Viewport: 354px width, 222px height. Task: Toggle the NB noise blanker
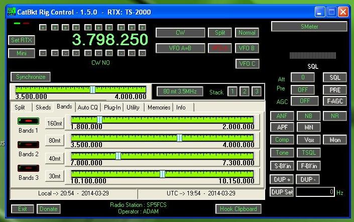click(309, 116)
